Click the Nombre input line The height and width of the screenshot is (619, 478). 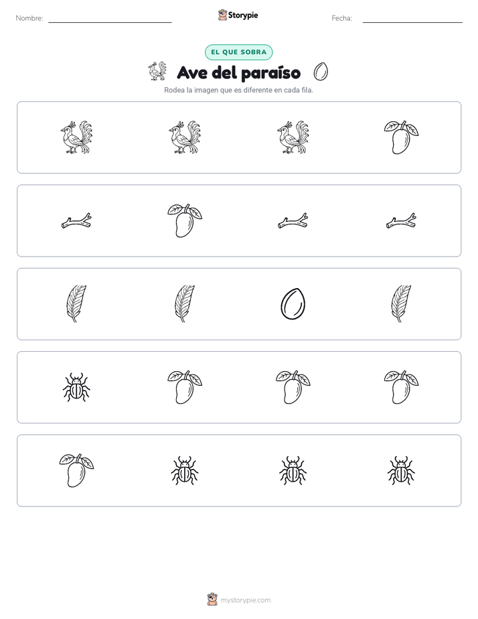(110, 19)
